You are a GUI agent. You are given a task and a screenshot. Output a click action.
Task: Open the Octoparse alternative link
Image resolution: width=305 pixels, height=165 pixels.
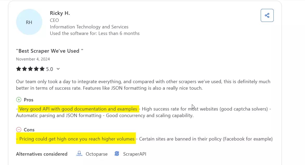pyautogui.click(x=96, y=154)
